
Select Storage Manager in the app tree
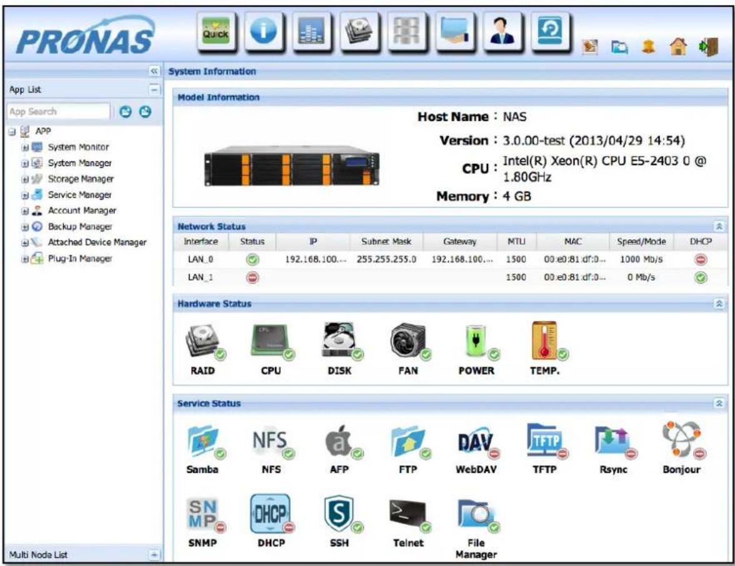[81, 179]
